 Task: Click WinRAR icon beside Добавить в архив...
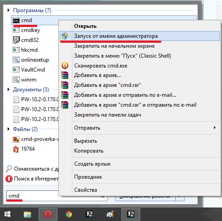65,75
